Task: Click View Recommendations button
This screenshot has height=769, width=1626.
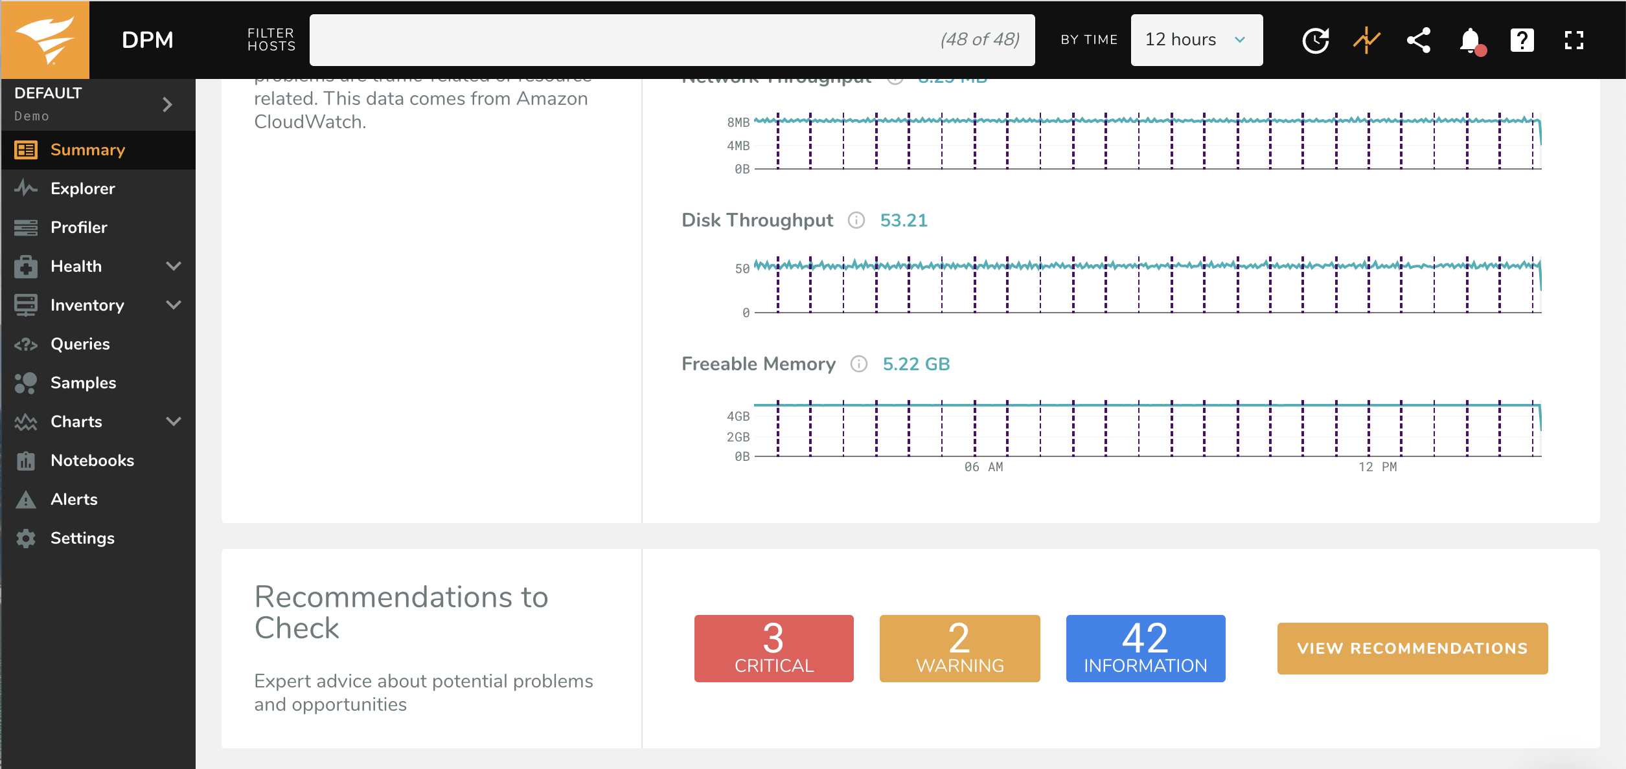Action: [x=1412, y=648]
